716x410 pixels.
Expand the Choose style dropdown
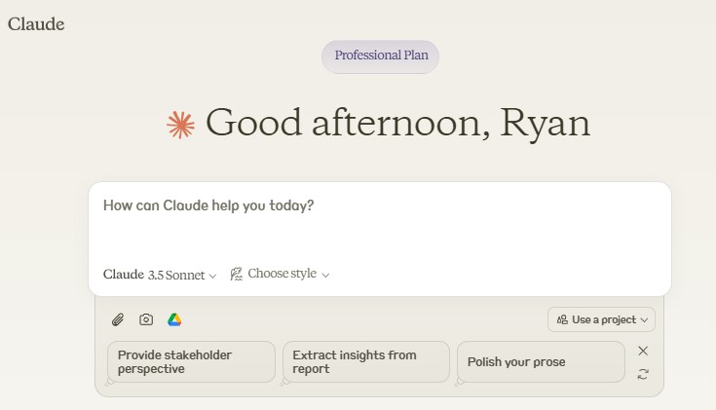pyautogui.click(x=282, y=275)
